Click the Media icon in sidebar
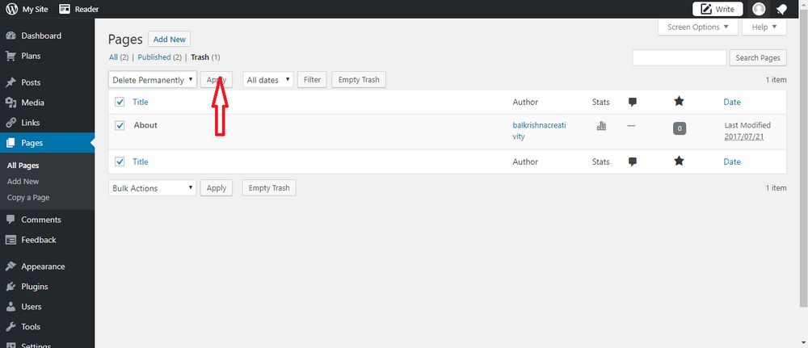The height and width of the screenshot is (348, 808). tap(11, 103)
